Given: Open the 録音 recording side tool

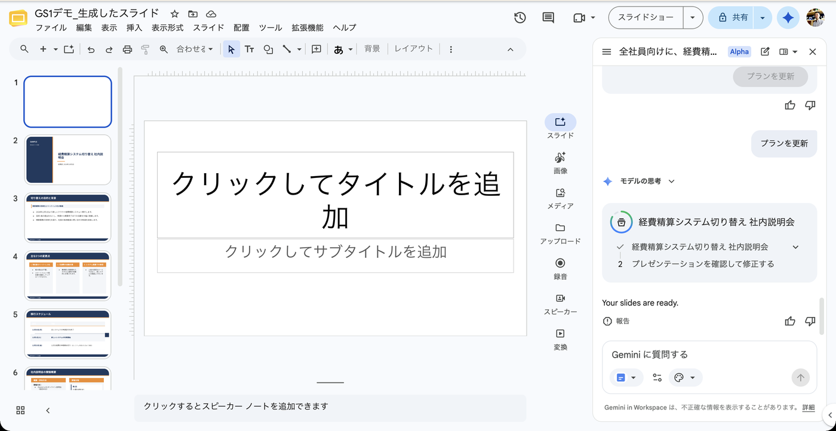Looking at the screenshot, I should click(x=560, y=269).
